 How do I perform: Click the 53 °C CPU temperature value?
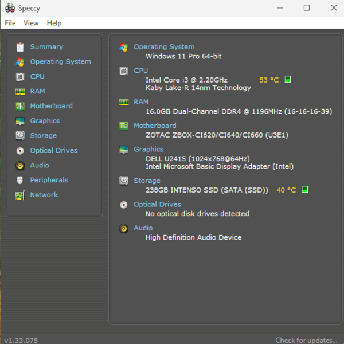269,80
